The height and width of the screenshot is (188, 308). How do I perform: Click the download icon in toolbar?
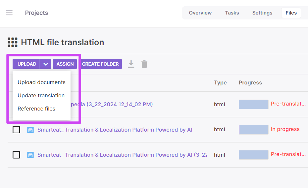(x=131, y=64)
